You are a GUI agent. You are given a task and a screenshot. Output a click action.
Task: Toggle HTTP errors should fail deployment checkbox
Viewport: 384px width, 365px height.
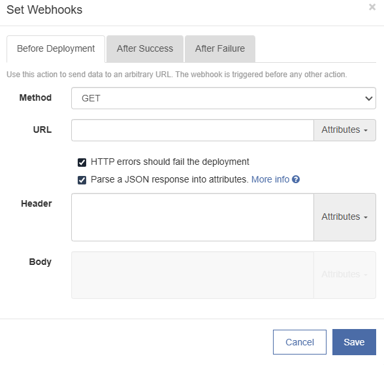[x=82, y=162]
